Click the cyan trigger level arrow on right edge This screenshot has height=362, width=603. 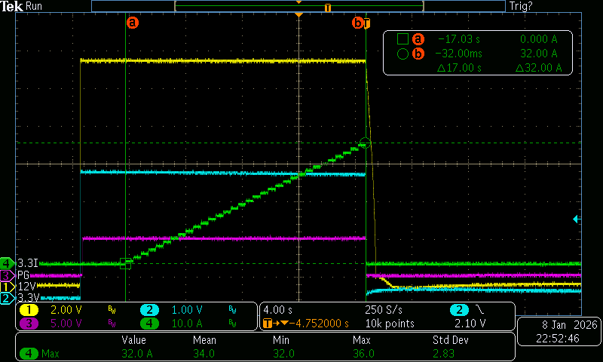pyautogui.click(x=577, y=219)
